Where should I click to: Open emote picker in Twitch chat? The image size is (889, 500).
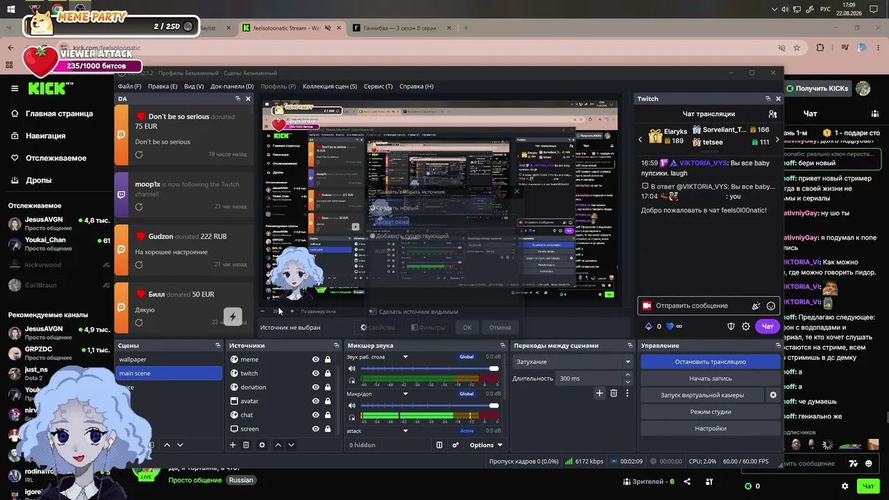(x=771, y=306)
